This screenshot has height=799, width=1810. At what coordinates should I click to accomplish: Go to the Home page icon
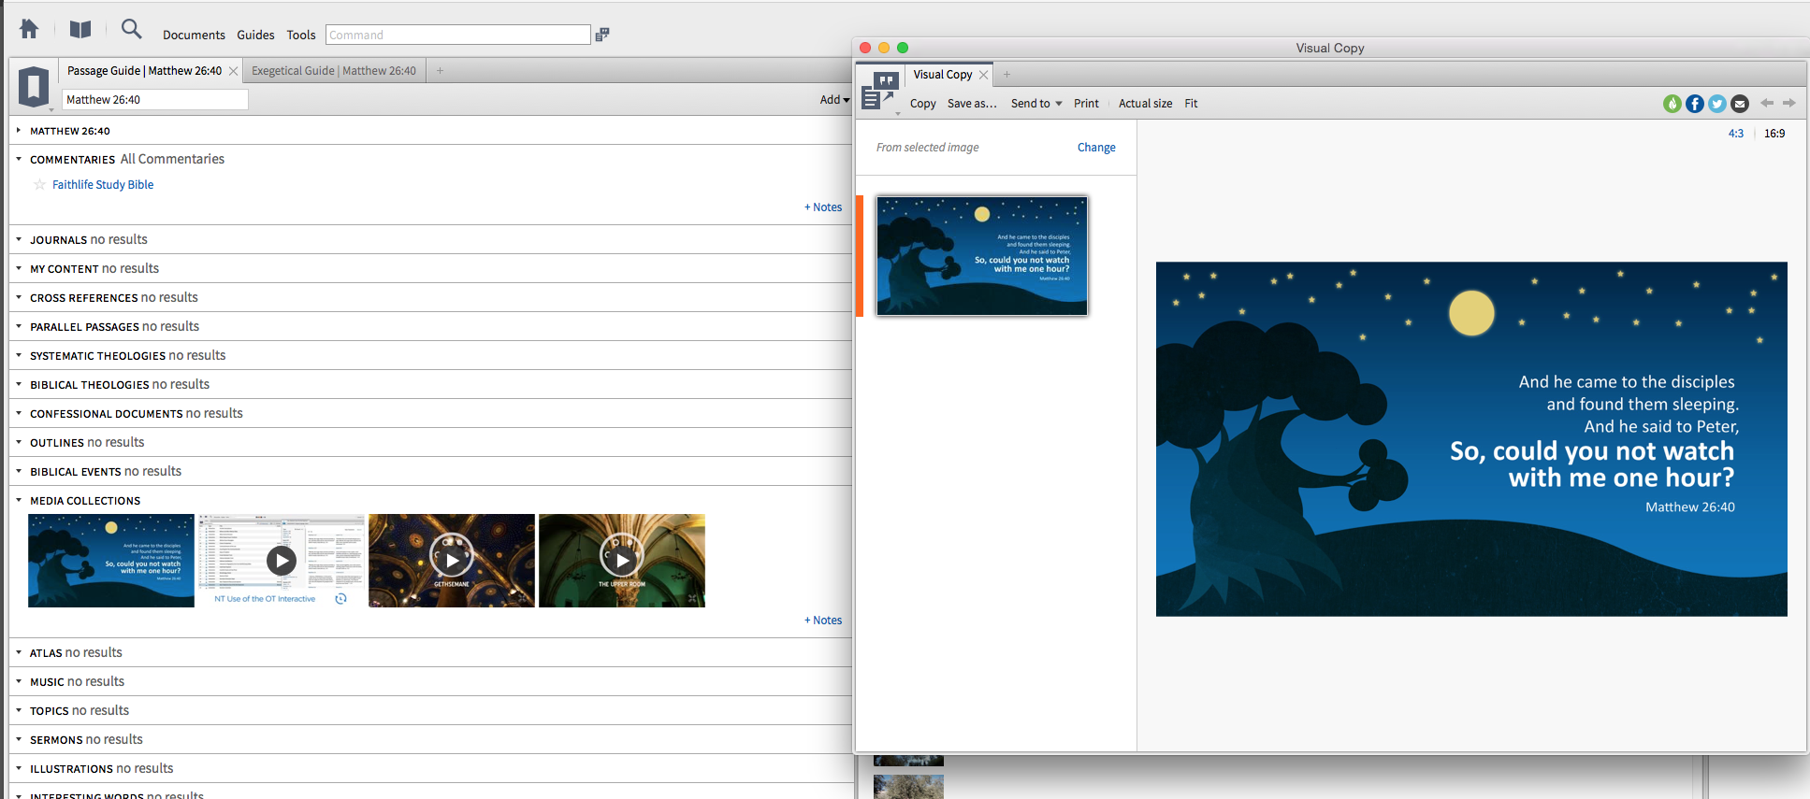[x=29, y=29]
